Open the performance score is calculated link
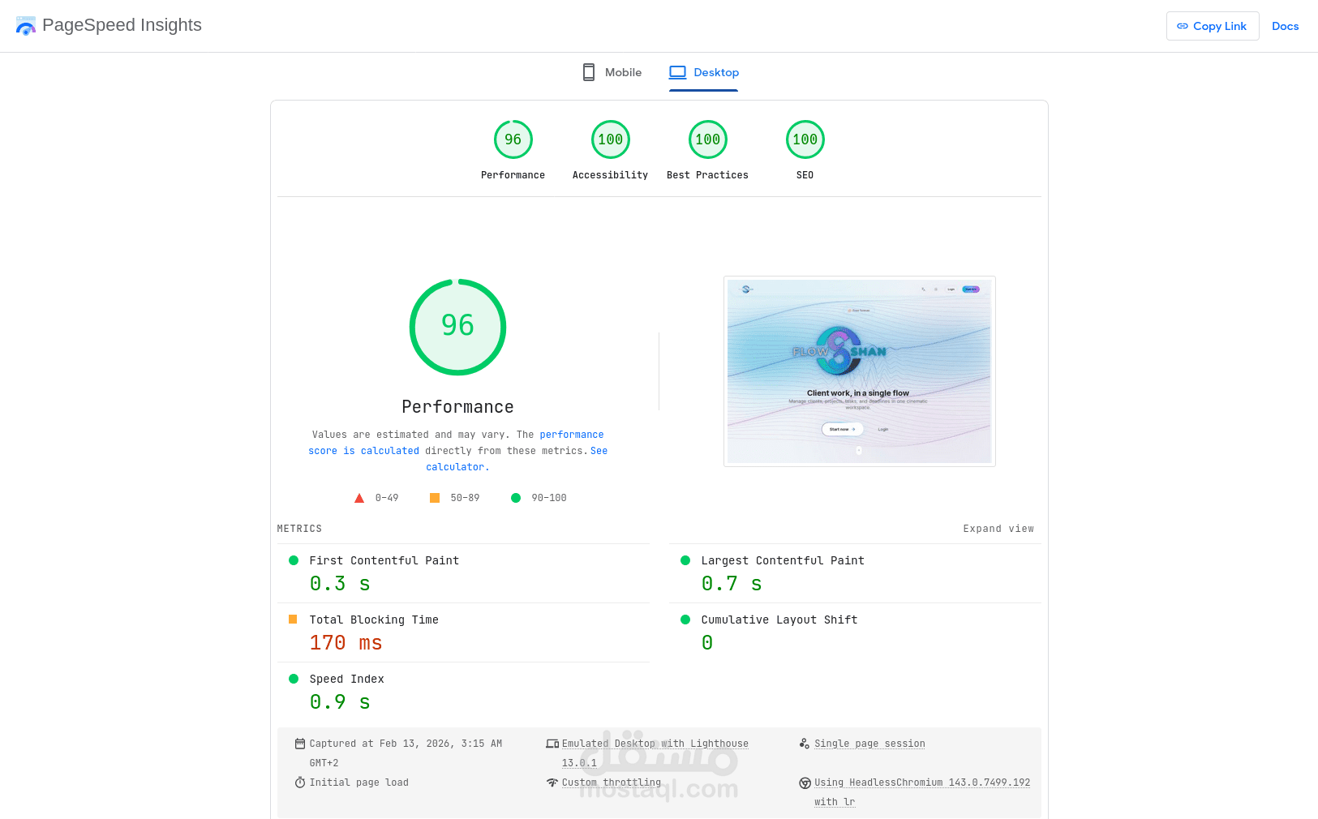Image resolution: width=1318 pixels, height=819 pixels. (x=456, y=443)
